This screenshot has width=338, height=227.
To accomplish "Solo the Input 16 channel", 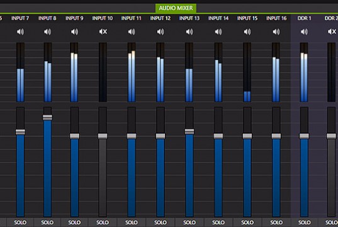I will 276,223.
